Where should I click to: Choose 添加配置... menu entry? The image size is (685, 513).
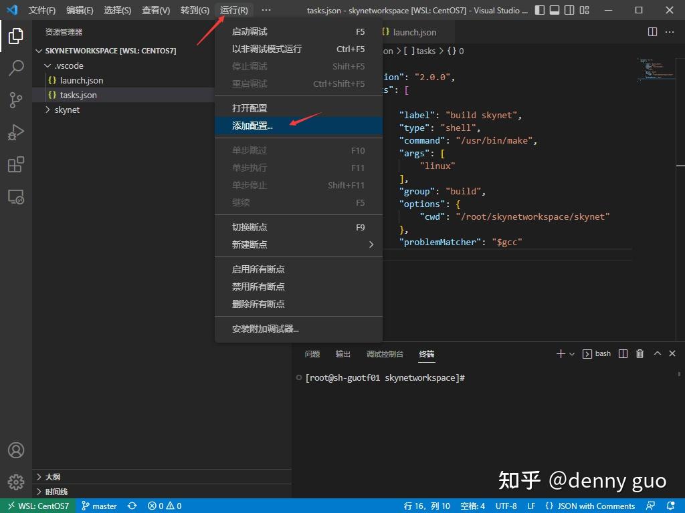coord(298,126)
